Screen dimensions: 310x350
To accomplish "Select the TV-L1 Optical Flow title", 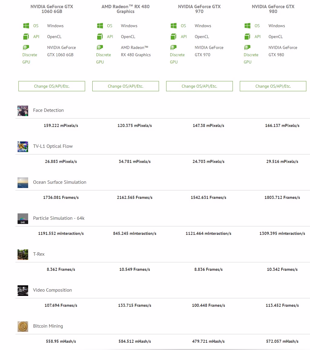I will click(x=53, y=146).
